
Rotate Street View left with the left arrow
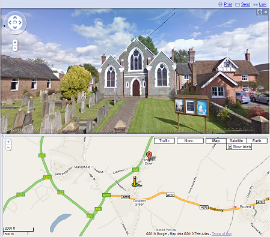click(x=10, y=22)
